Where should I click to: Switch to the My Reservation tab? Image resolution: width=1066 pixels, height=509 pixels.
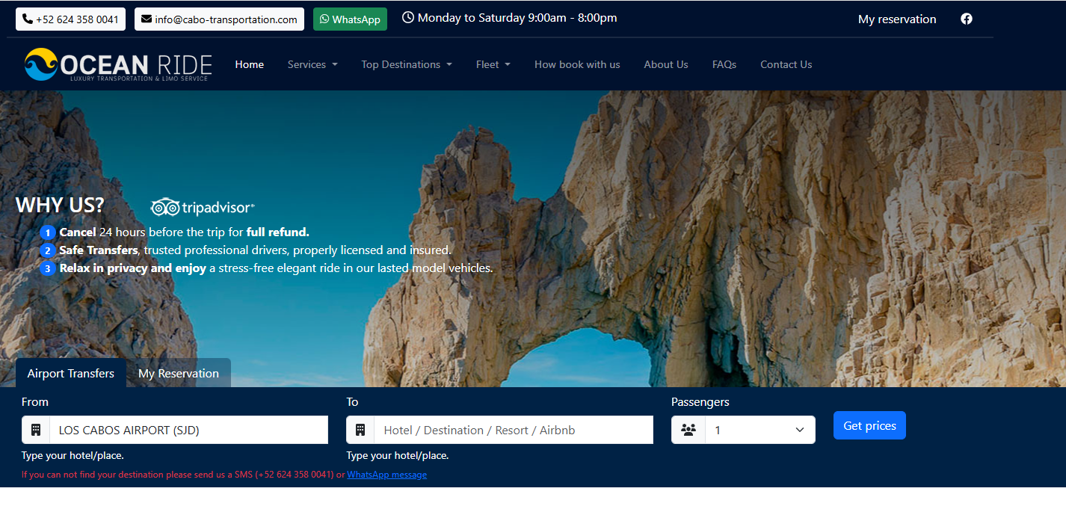tap(179, 374)
